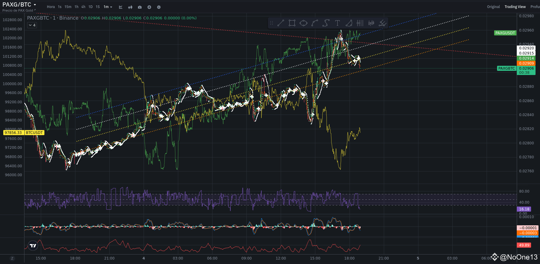540x264 pixels.
Task: Take a chart snapshot with camera icon
Action: 140,7
